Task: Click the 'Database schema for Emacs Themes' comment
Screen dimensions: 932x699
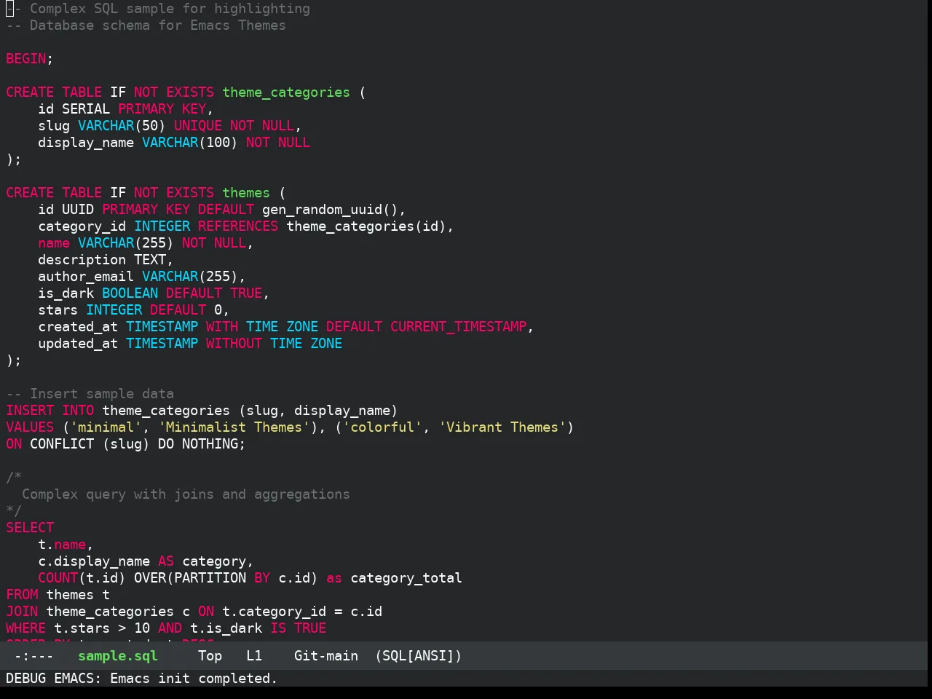Action: click(x=157, y=25)
